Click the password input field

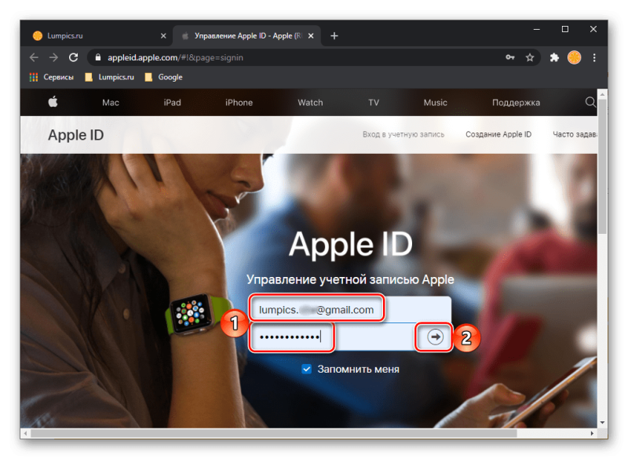[332, 337]
